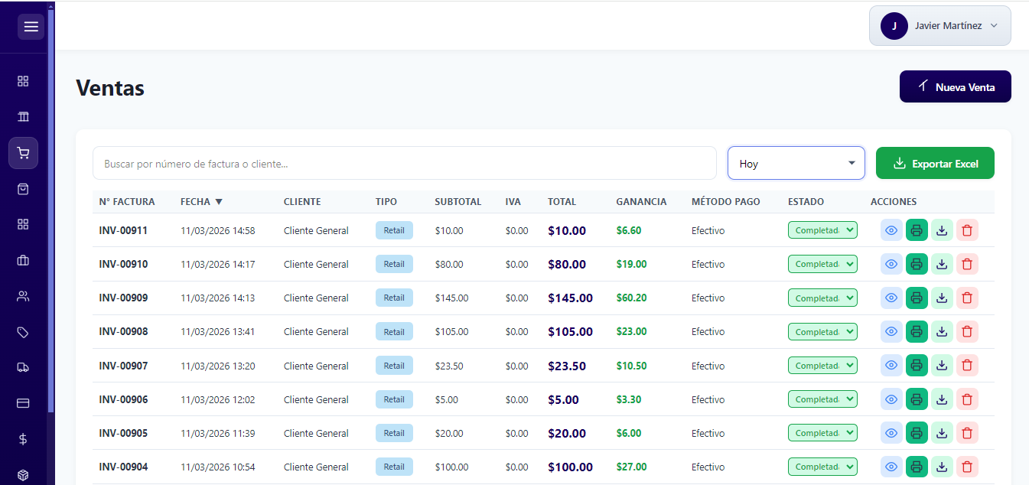1029x485 pixels.
Task: Open the users icon in sidebar
Action: 23,296
